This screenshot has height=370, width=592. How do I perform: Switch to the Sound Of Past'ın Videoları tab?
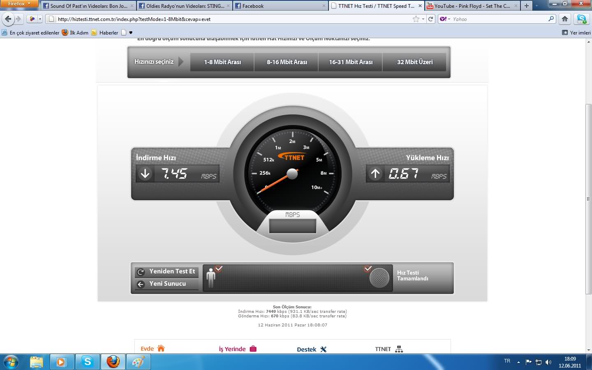click(x=88, y=6)
